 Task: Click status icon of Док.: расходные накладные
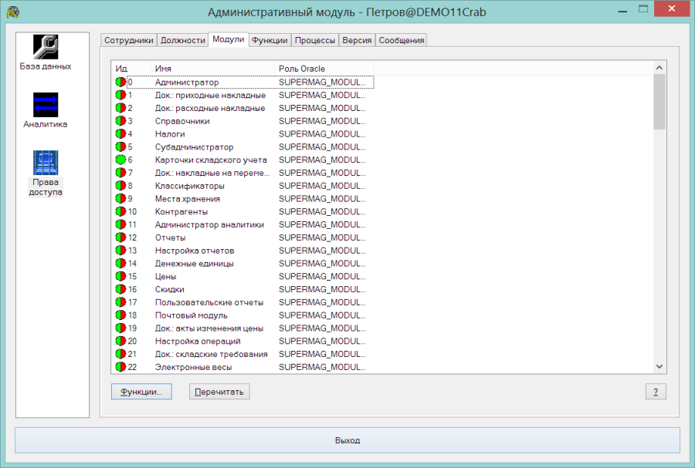tap(120, 108)
